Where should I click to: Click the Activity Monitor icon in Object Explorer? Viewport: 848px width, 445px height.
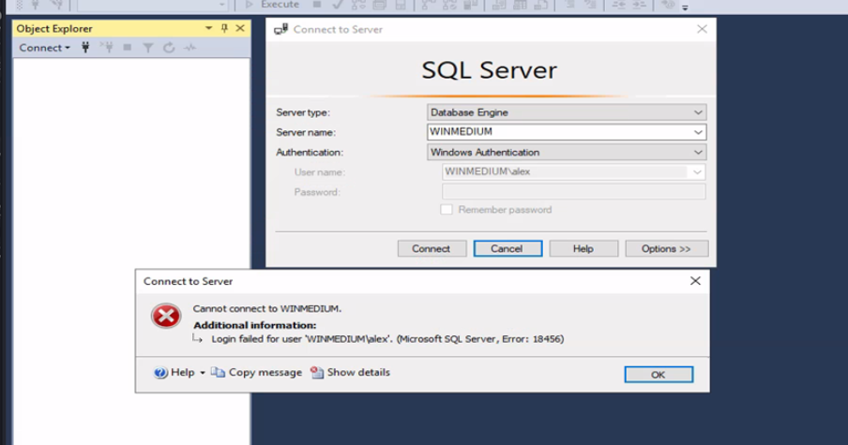pyautogui.click(x=189, y=48)
